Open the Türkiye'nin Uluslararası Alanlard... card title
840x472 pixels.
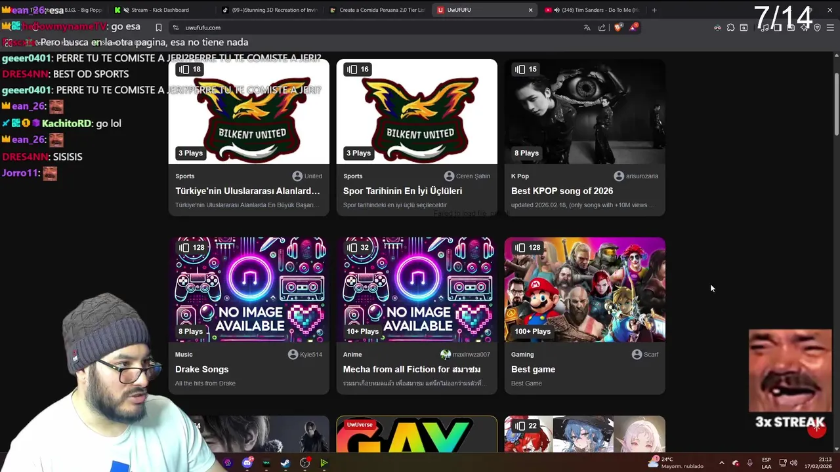(247, 191)
